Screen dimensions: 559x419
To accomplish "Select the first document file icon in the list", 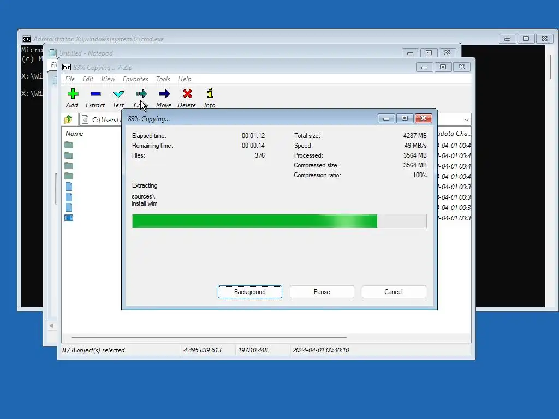I will point(69,187).
